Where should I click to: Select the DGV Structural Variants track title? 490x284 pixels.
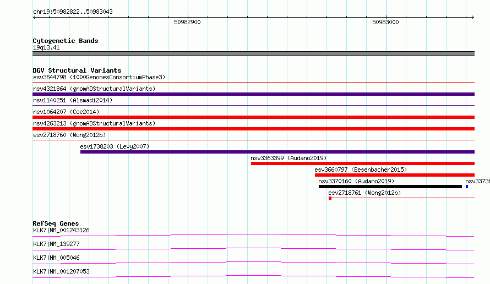tap(77, 70)
